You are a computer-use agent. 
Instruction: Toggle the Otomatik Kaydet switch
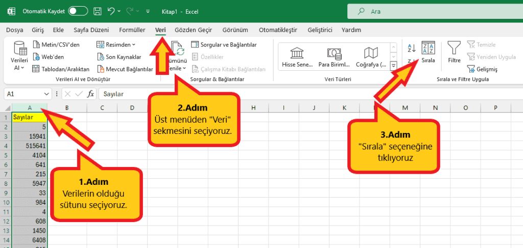[78, 11]
